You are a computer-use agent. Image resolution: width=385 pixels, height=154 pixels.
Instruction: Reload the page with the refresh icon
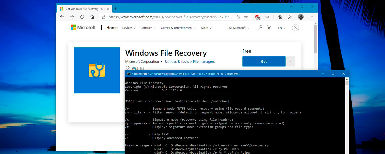coord(82,17)
